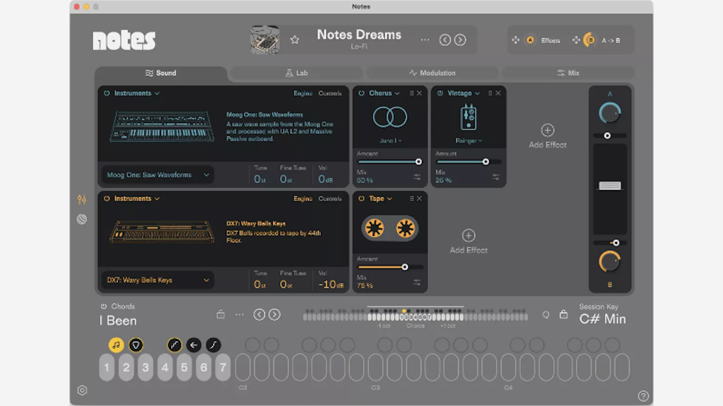Open the Moog One: Saw Waveforms dropdown
The image size is (723, 406).
click(158, 175)
